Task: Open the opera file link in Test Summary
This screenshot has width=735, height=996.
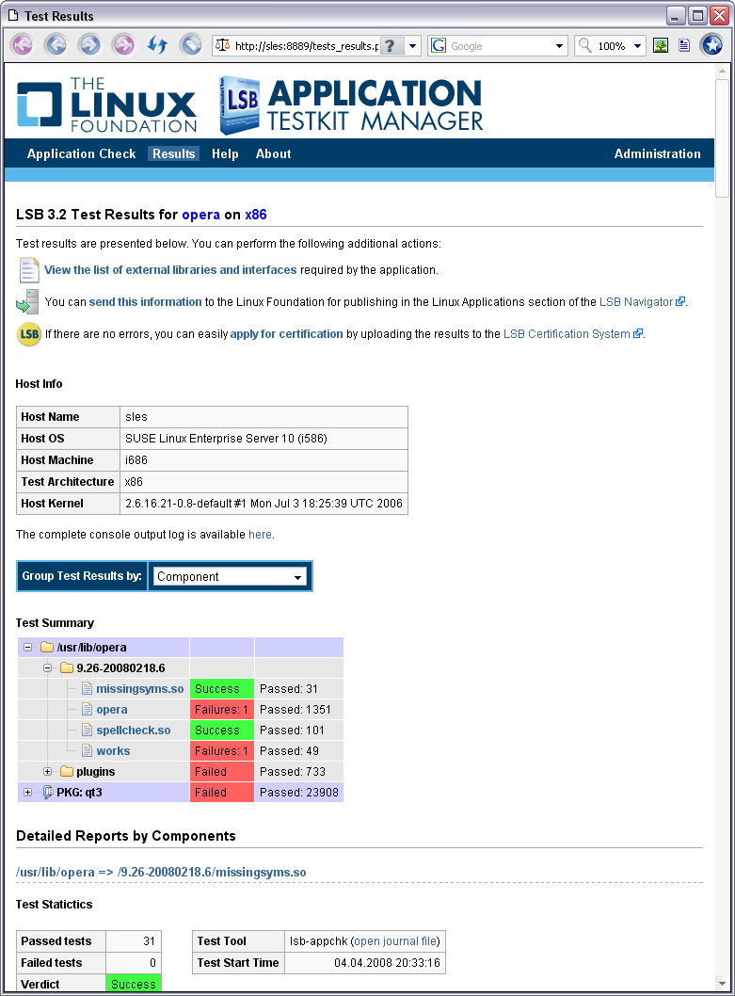Action: 112,710
